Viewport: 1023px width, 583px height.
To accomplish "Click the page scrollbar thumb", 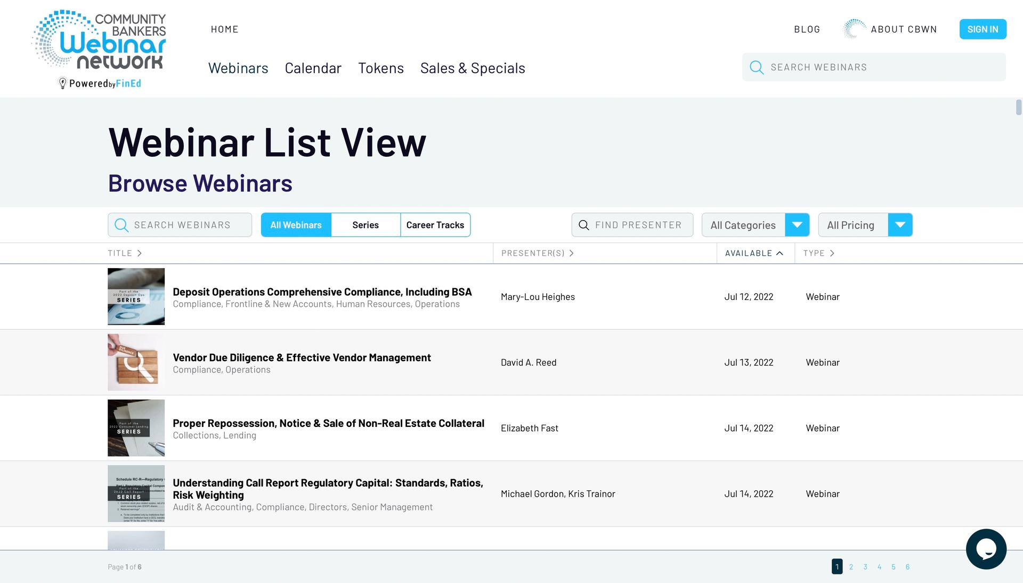I will coord(1019,107).
